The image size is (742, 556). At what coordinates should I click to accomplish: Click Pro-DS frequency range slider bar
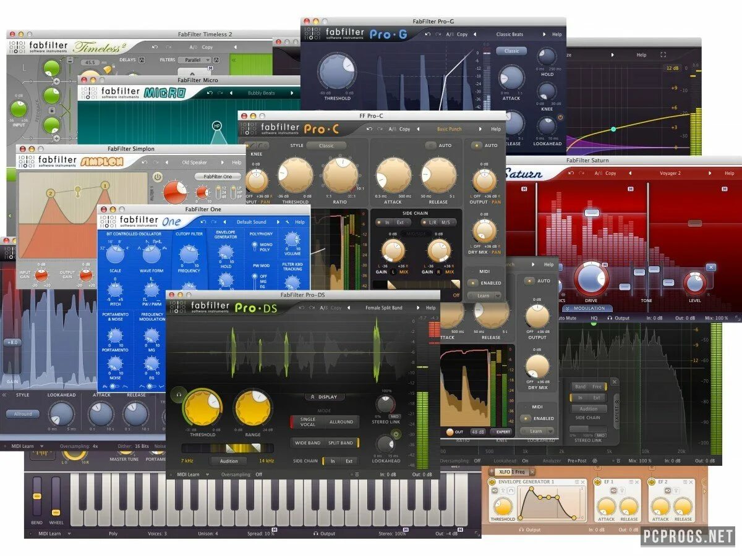[x=228, y=448]
